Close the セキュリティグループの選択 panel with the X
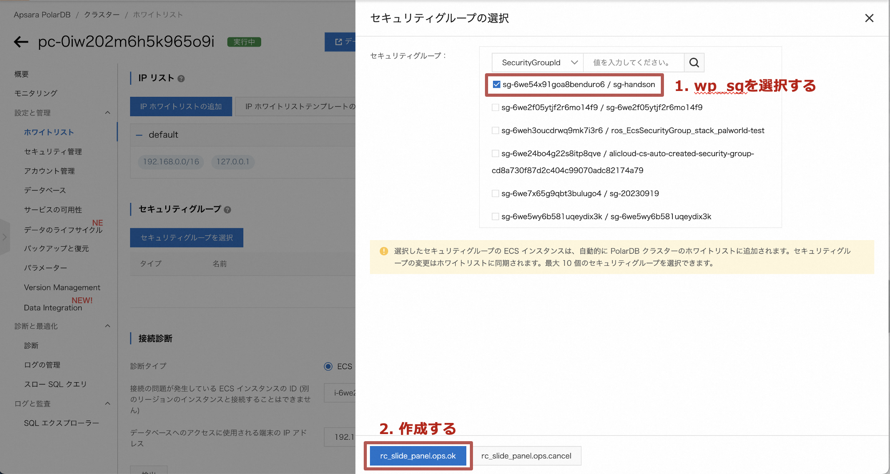890x474 pixels. click(869, 18)
